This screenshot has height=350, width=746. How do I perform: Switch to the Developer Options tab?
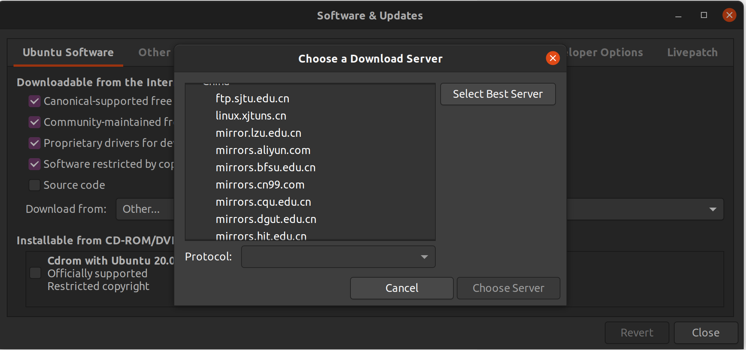pyautogui.click(x=605, y=52)
